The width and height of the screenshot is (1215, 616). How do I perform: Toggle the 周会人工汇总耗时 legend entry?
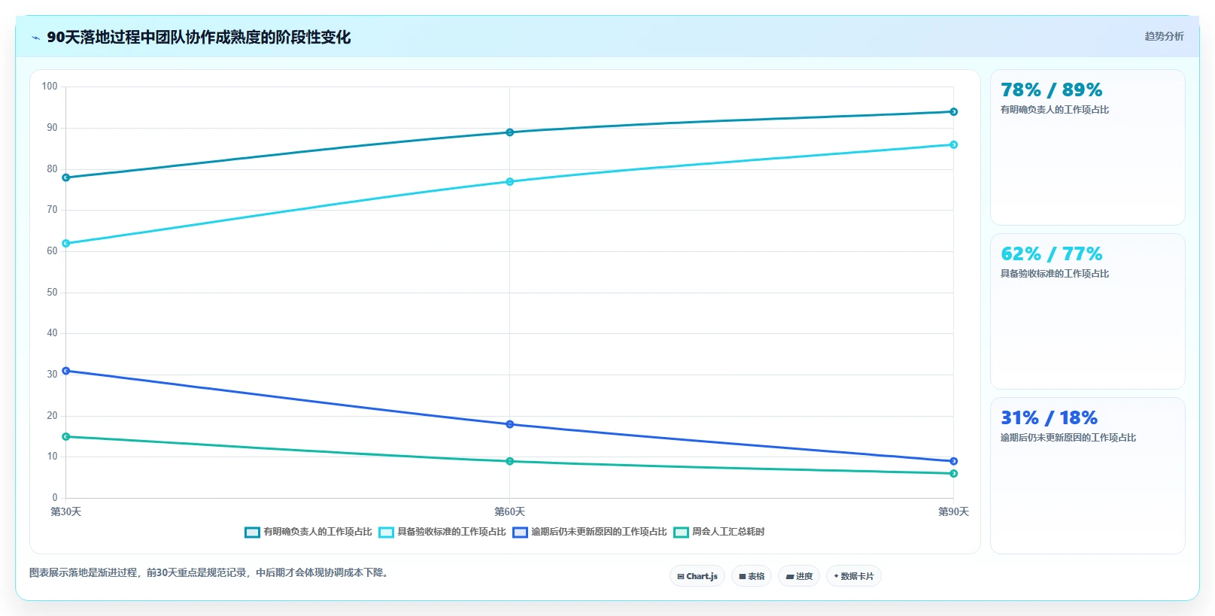719,532
